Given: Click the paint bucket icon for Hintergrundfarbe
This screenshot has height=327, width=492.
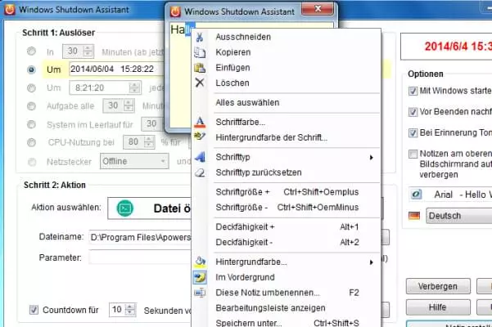Looking at the screenshot, I should (x=200, y=262).
